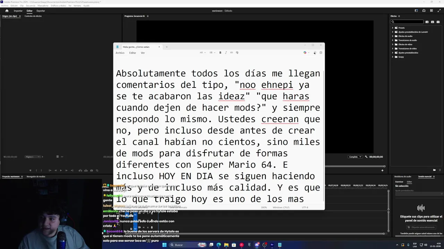Select Examinar tab in Essential Sound
This screenshot has height=249, width=444.
pos(399,182)
